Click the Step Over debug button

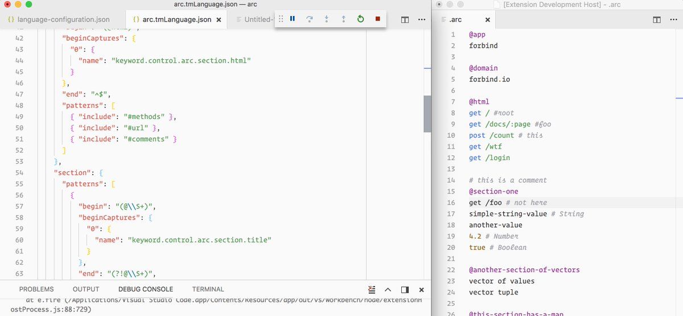click(310, 19)
